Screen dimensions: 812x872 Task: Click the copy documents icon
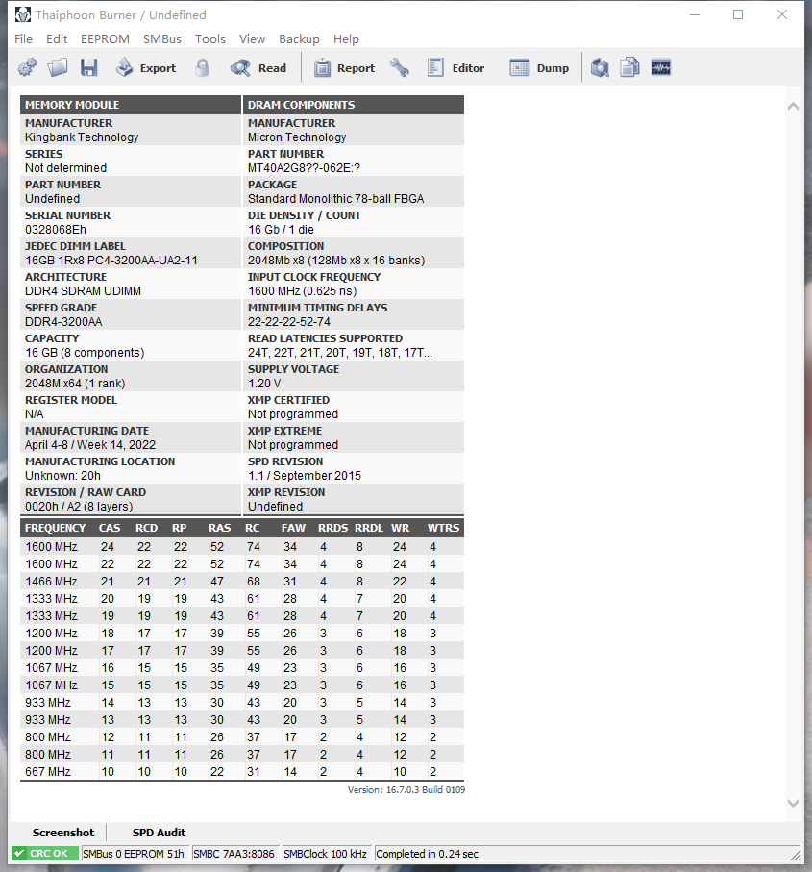click(629, 68)
